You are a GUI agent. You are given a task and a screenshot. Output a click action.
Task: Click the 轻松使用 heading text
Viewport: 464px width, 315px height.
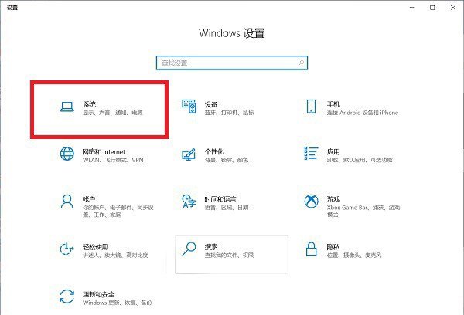coord(96,247)
